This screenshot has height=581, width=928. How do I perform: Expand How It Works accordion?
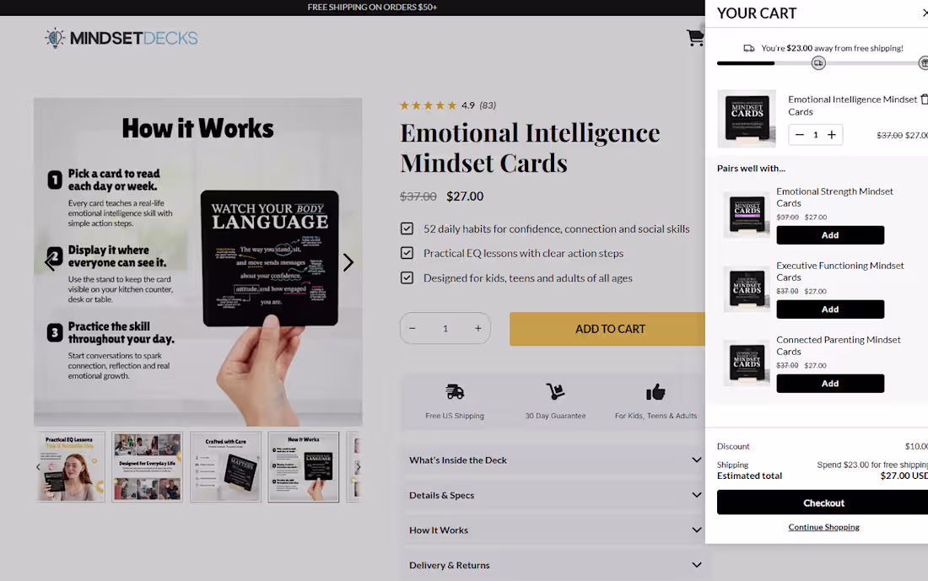click(x=554, y=530)
